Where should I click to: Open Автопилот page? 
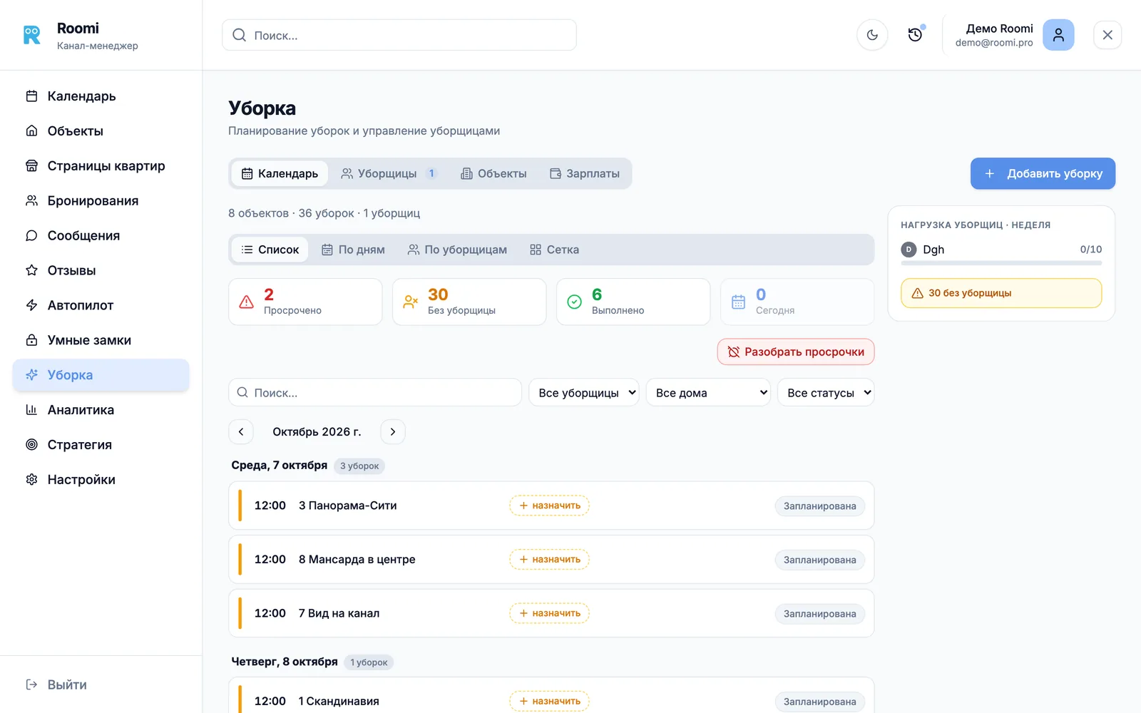tap(101, 305)
